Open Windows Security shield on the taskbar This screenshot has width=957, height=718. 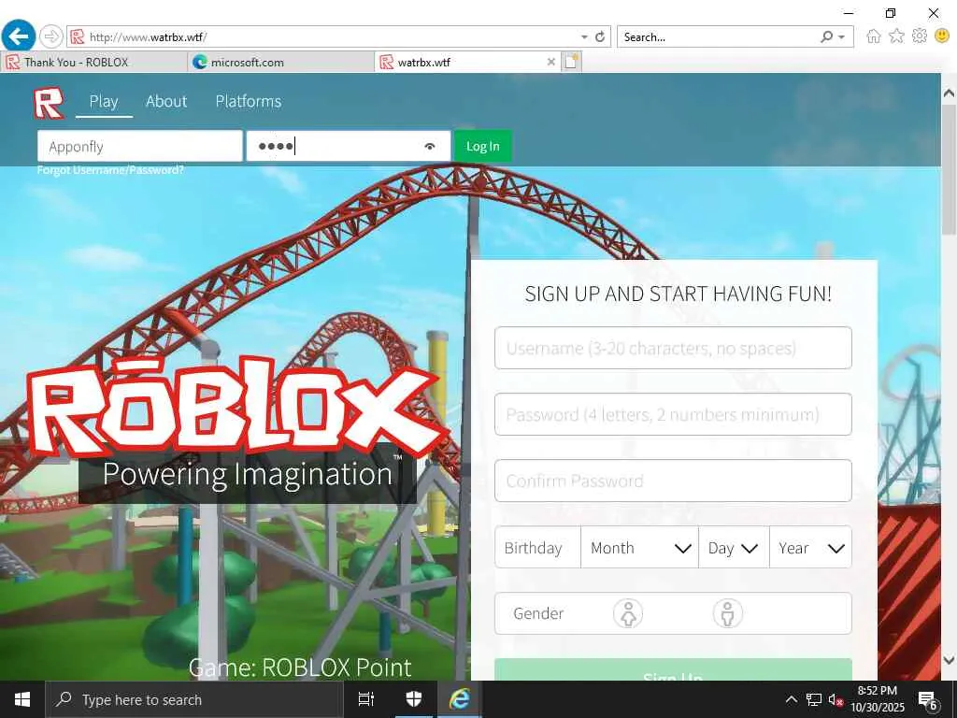[x=414, y=699]
